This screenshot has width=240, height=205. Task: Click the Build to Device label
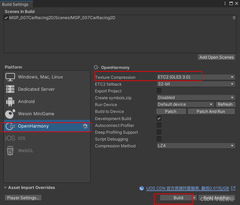(x=109, y=112)
